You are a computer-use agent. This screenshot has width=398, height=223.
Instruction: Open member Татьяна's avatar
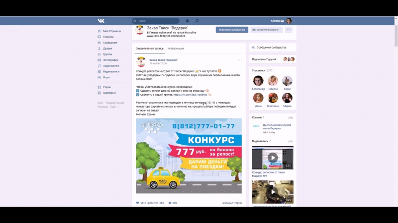click(x=273, y=81)
